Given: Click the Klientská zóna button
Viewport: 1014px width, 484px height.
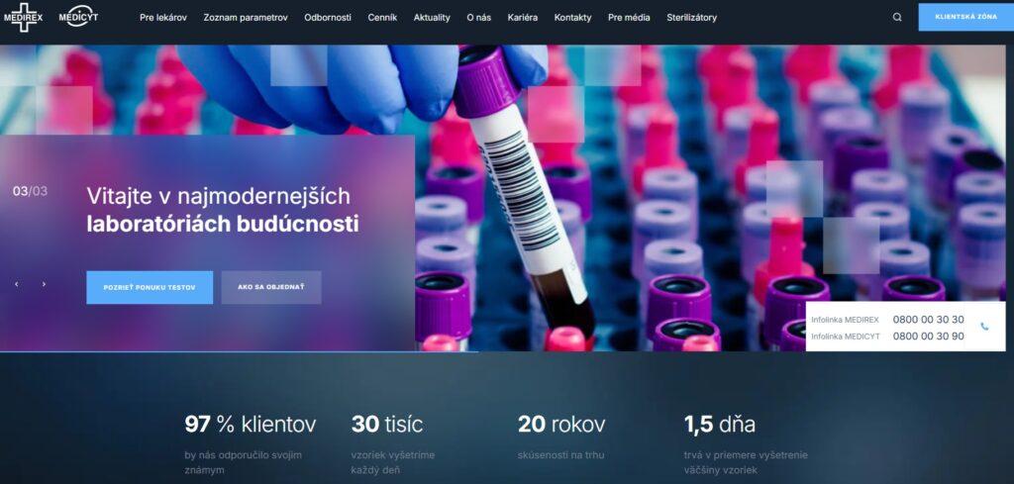Looking at the screenshot, I should pyautogui.click(x=966, y=18).
